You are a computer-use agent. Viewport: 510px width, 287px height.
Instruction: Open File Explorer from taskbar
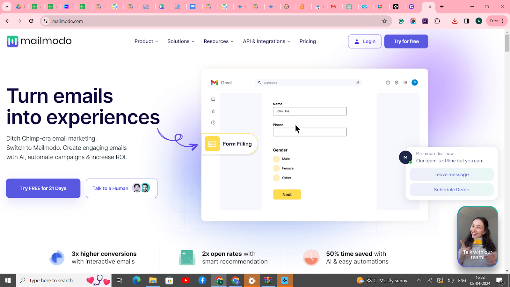tap(153, 280)
